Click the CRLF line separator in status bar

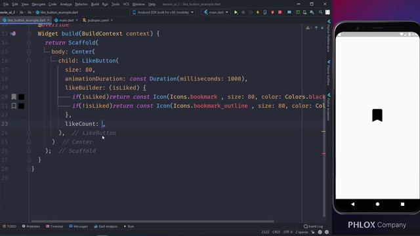click(276, 232)
